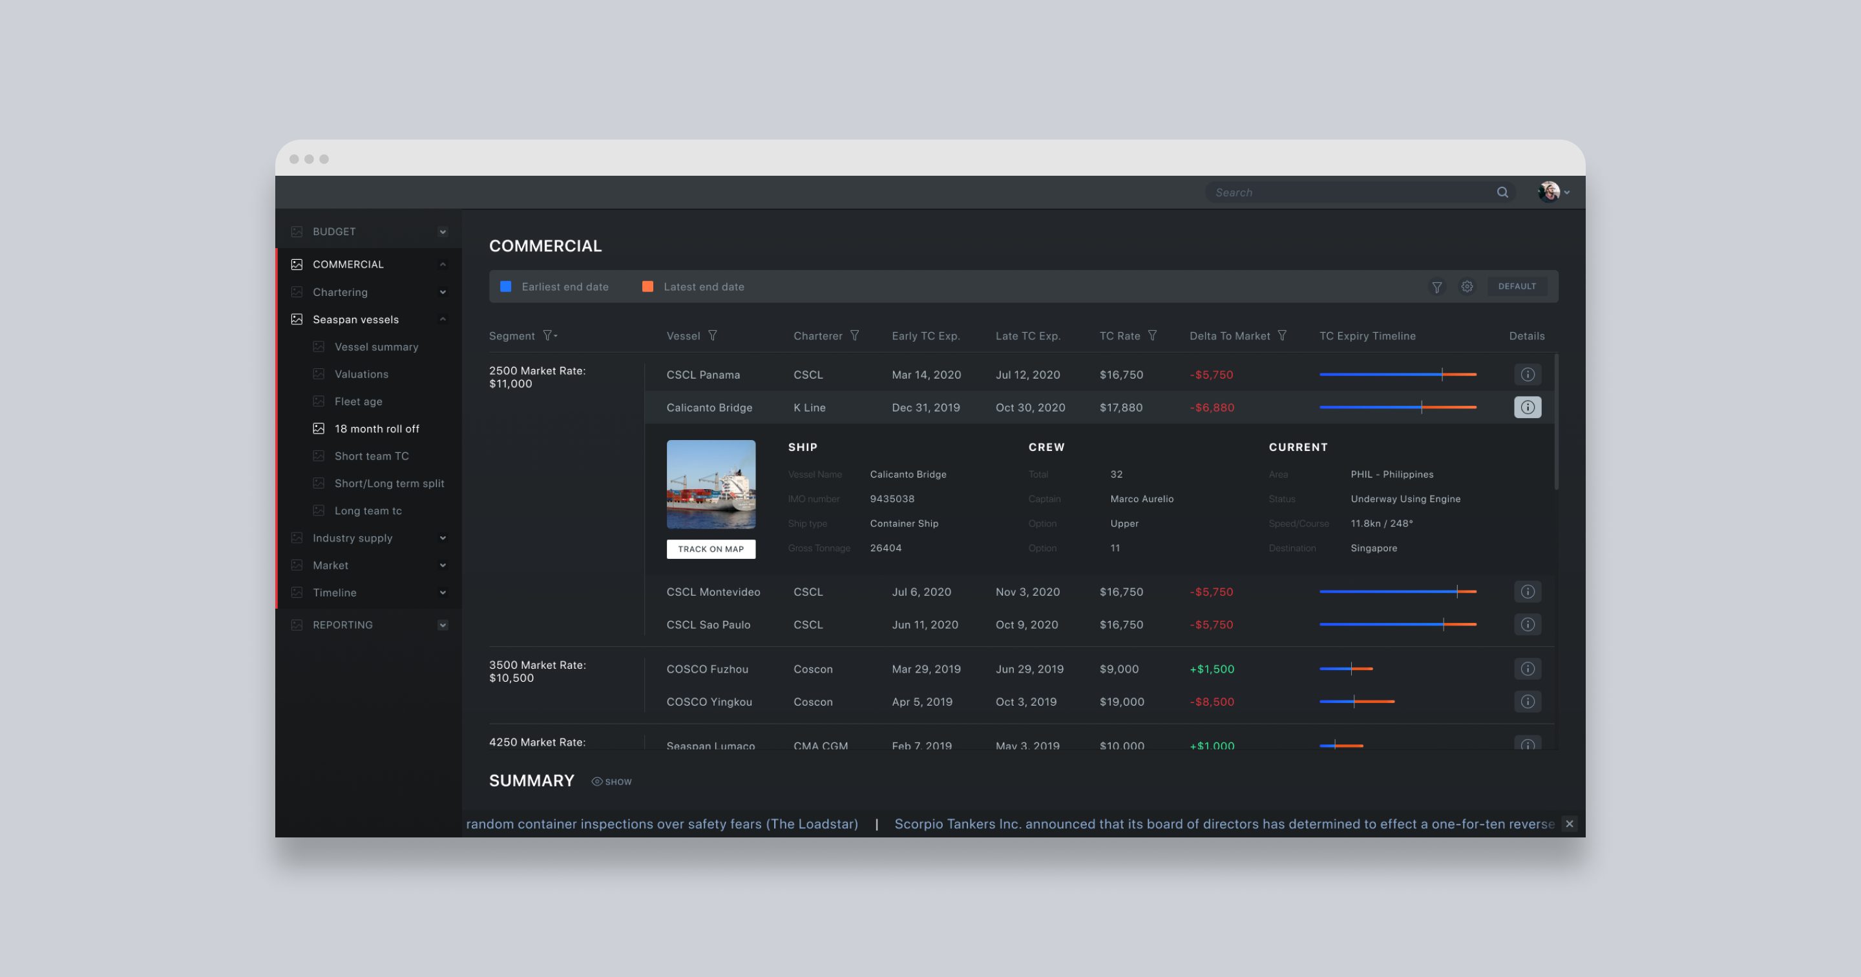Click the filter icon on the Charterer column
Viewport: 1861px width, 977px height.
tap(855, 335)
